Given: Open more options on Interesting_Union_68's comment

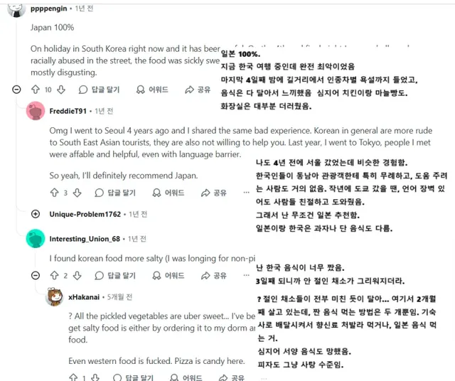Looking at the screenshot, I should [x=247, y=275].
